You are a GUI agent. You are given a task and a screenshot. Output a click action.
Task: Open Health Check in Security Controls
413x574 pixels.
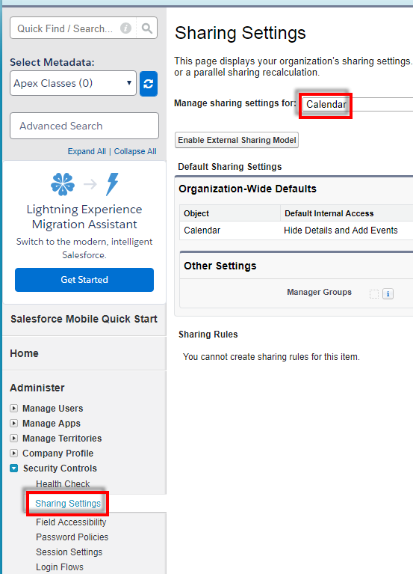[x=63, y=484]
